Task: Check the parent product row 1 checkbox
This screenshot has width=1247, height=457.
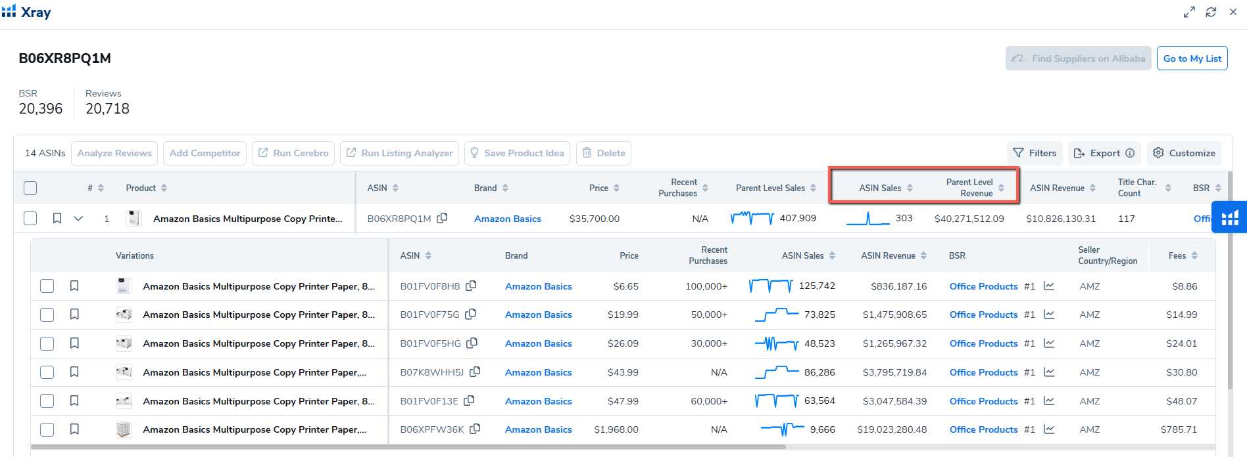Action: (30, 218)
